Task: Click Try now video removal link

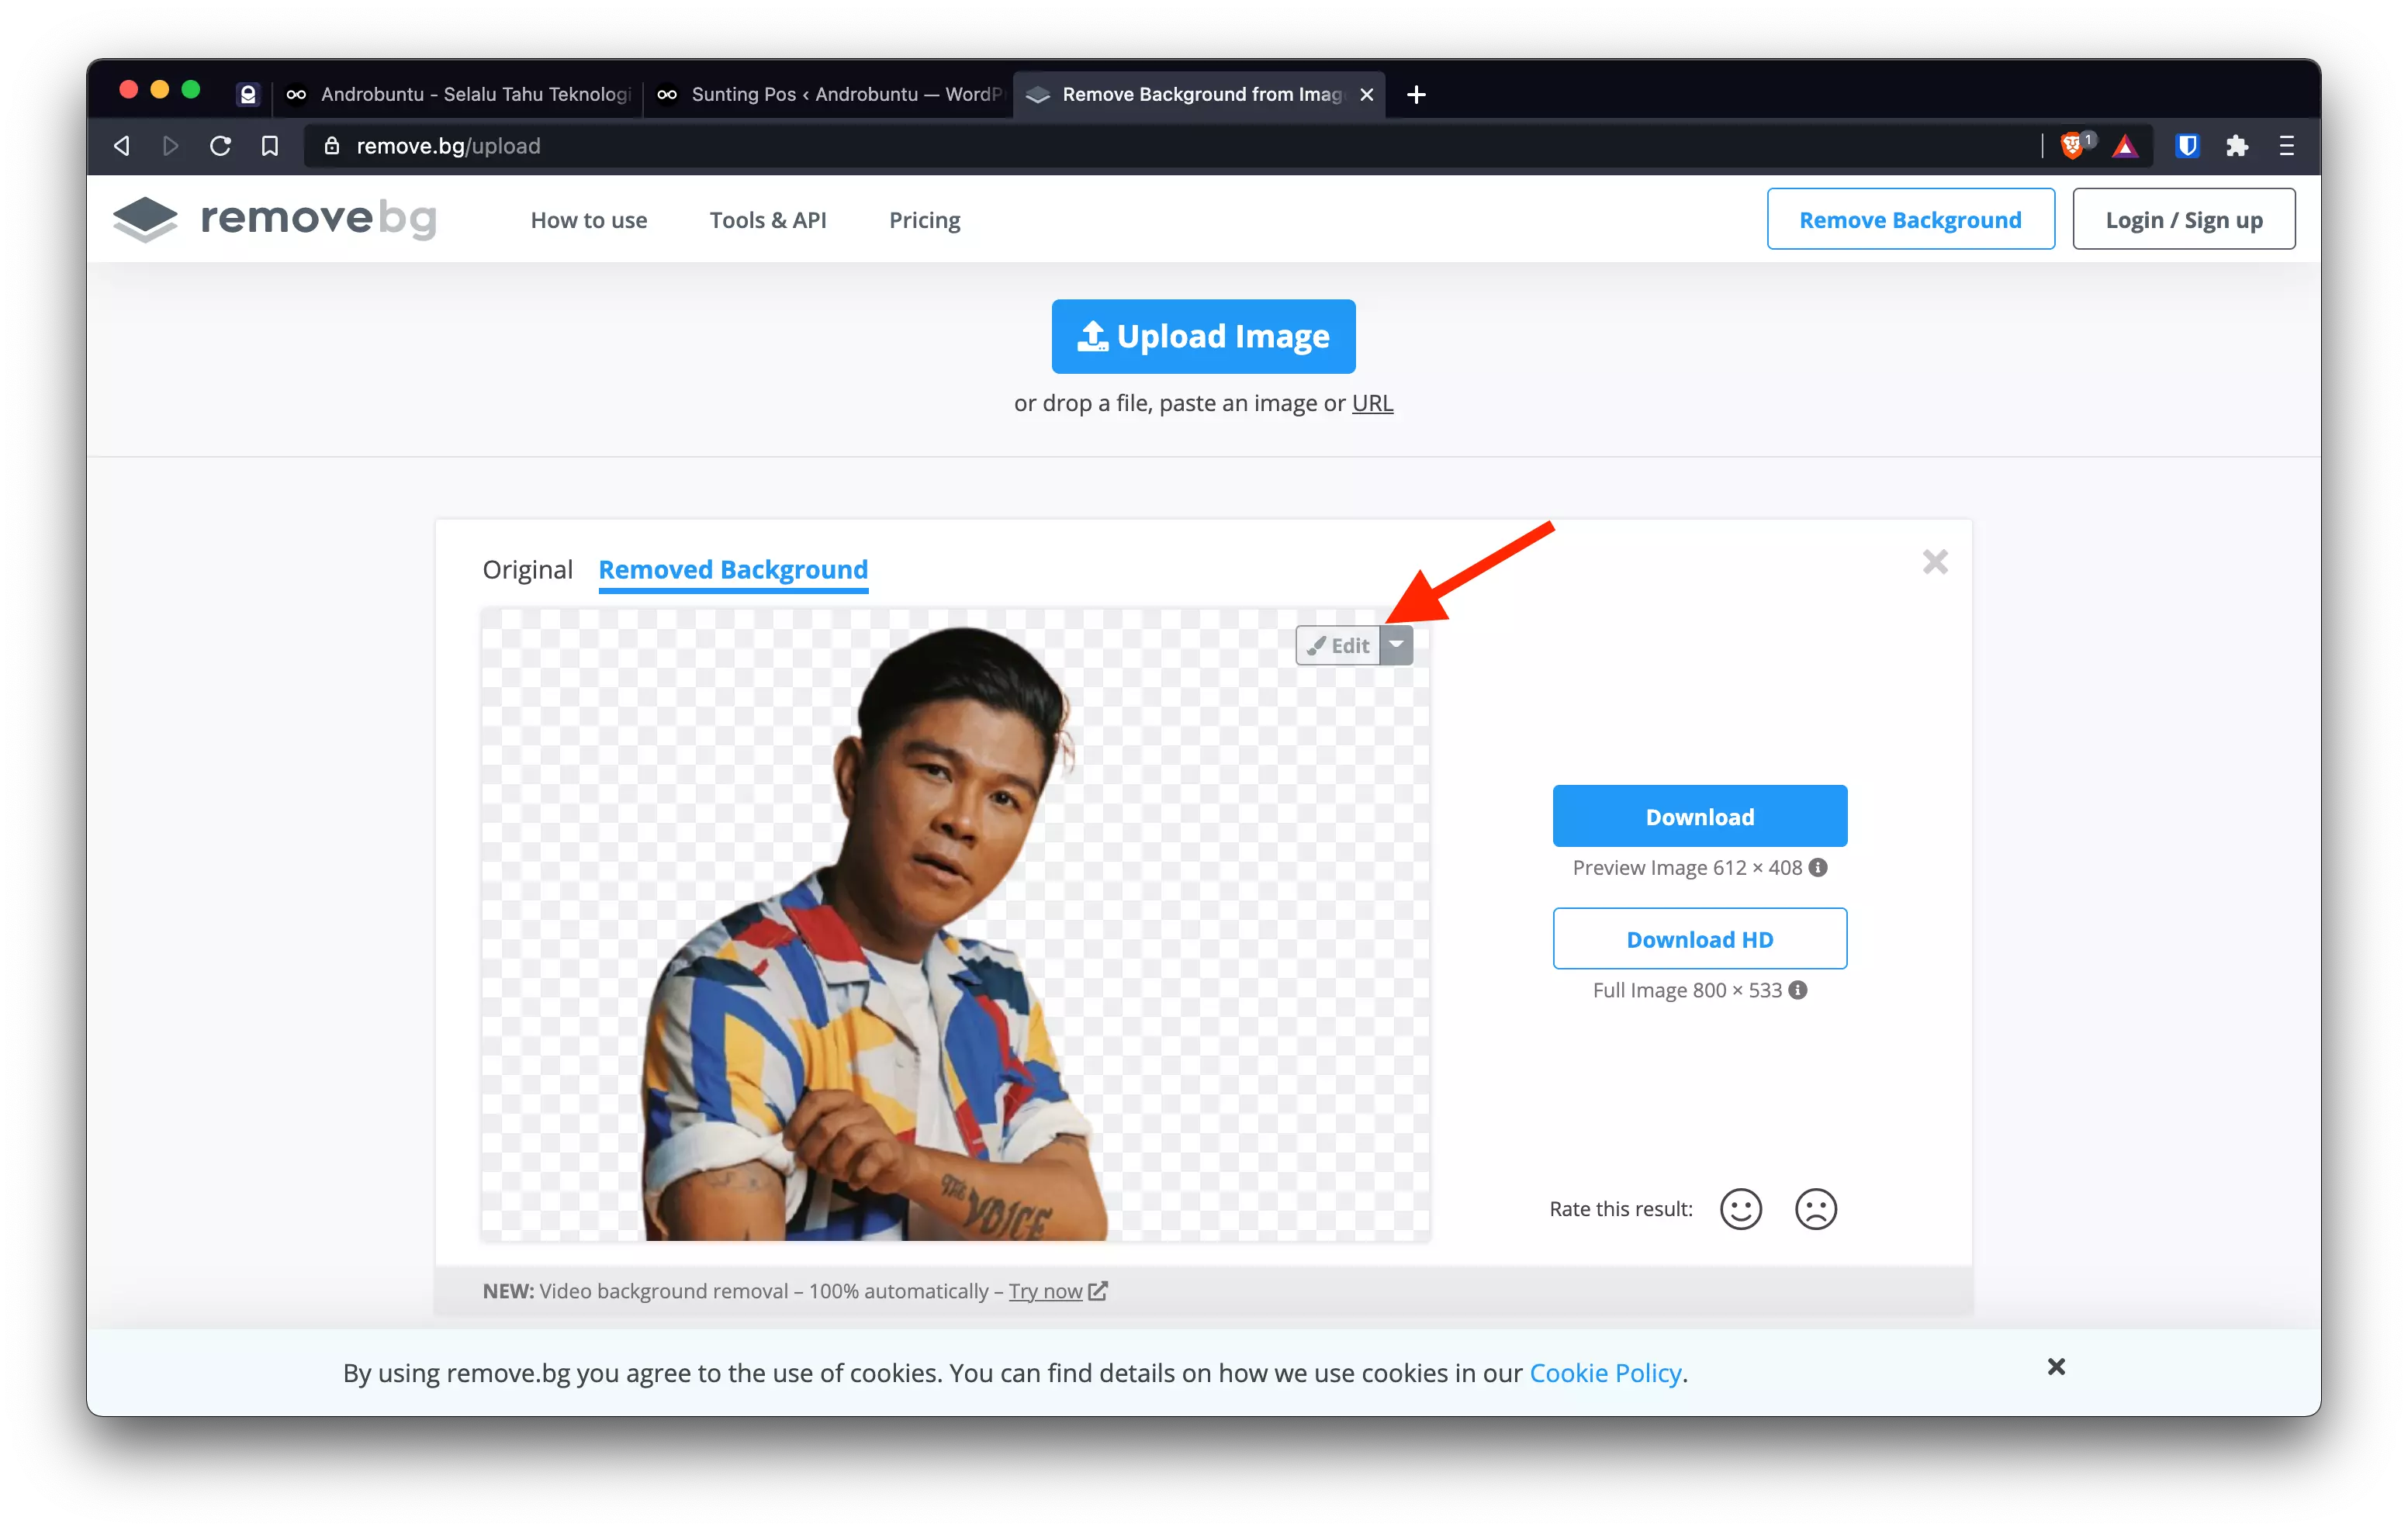Action: pyautogui.click(x=1045, y=1290)
